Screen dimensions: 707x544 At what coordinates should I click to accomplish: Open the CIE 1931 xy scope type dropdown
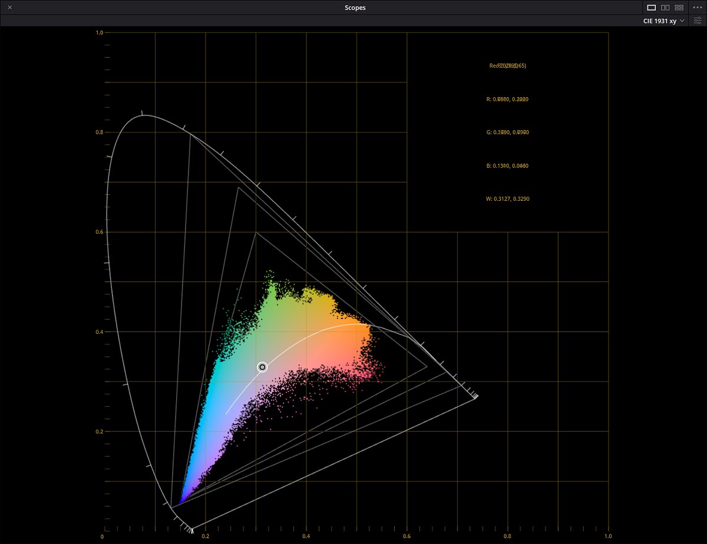(664, 21)
